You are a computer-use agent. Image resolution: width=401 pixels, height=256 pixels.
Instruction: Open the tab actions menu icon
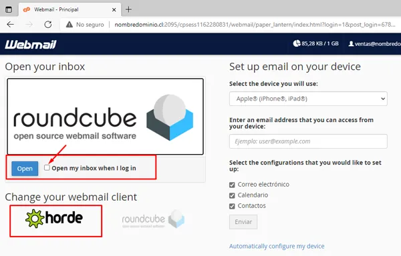9,10
